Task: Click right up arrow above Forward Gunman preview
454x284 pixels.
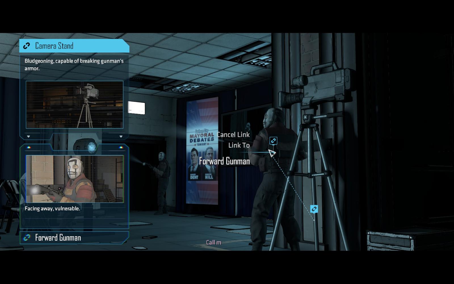Action: pos(121,147)
